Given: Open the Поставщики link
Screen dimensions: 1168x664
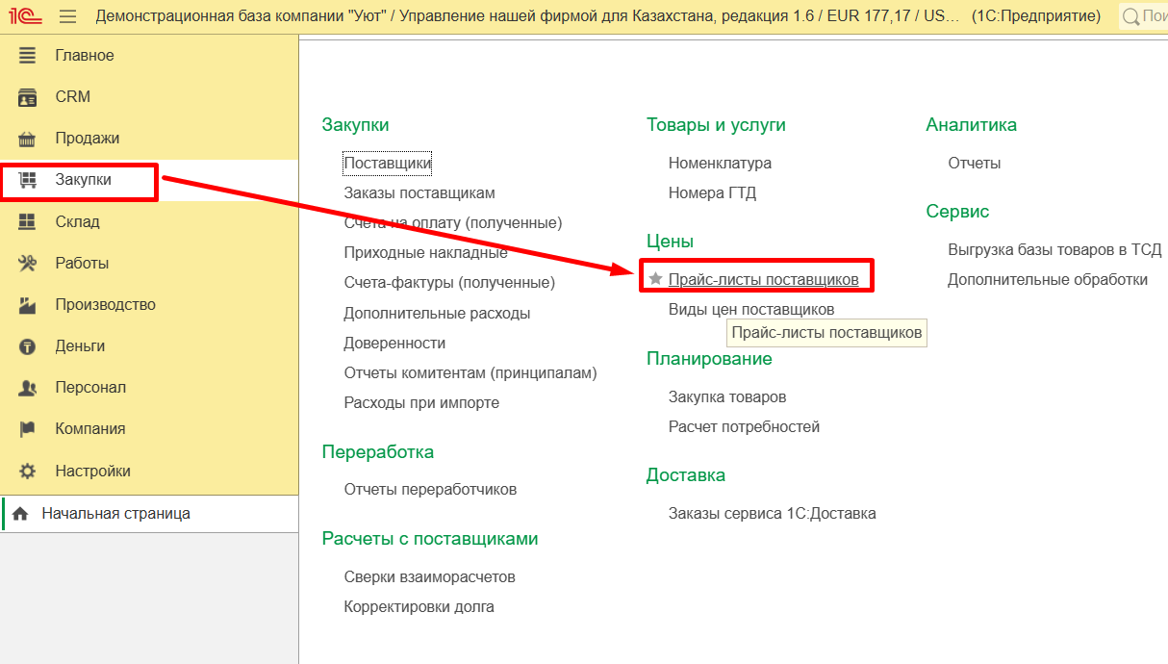Looking at the screenshot, I should [x=388, y=164].
